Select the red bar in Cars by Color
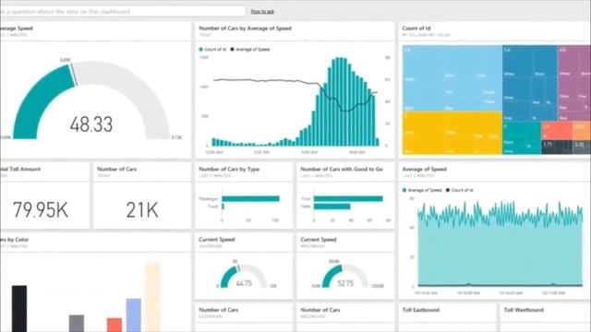Image resolution: width=591 pixels, height=332 pixels. (x=115, y=325)
